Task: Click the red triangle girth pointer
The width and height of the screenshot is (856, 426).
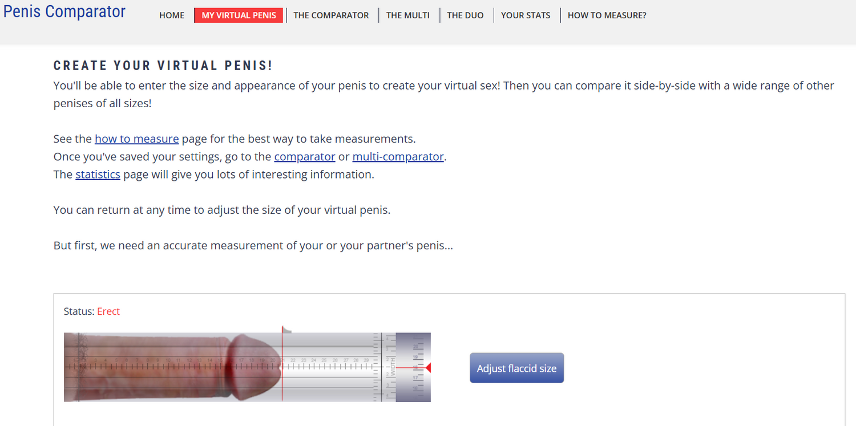Action: [x=427, y=368]
